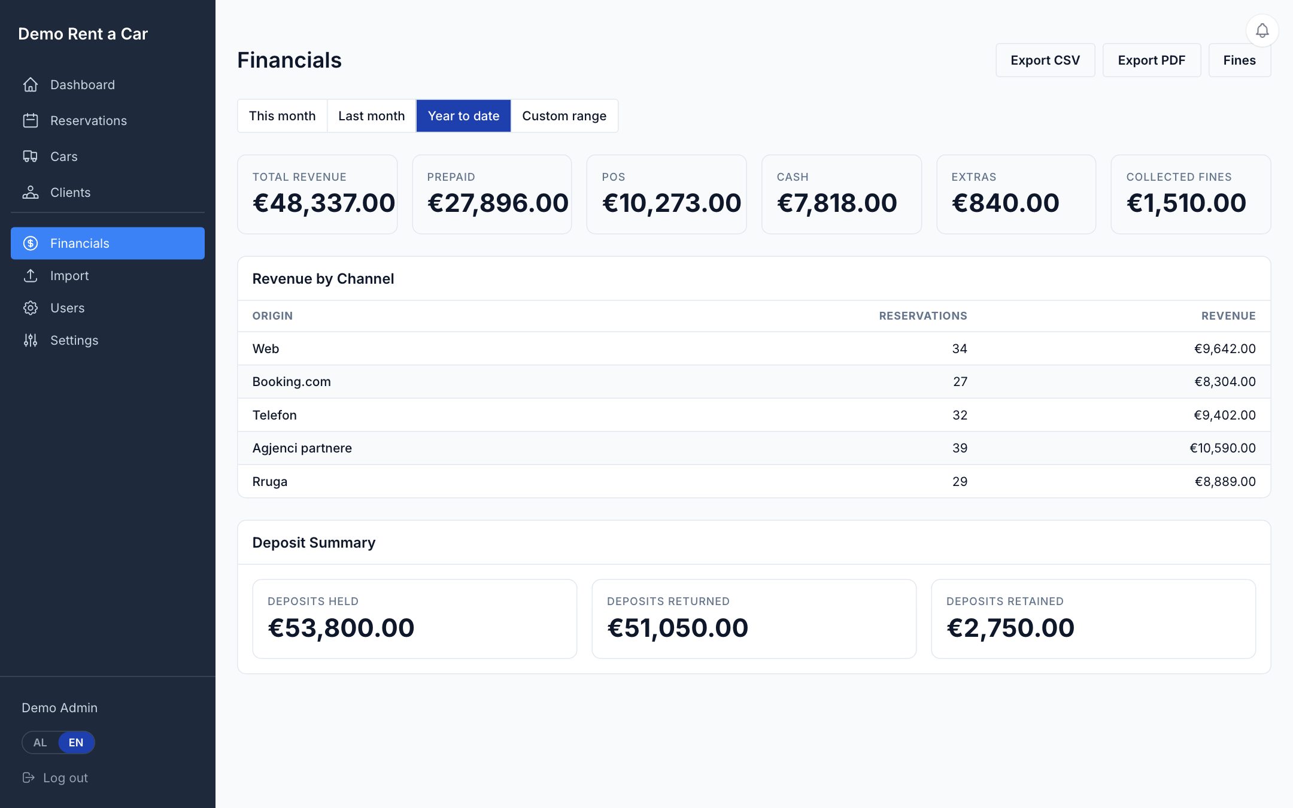Switch language to AL

pos(40,743)
